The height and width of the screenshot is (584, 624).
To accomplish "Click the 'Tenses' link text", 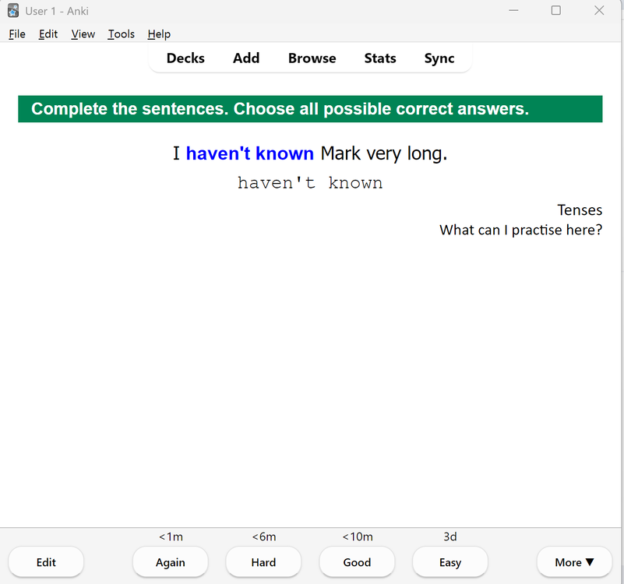I will click(x=580, y=210).
